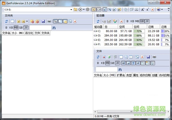Refresh the 驱动器 drives list

[98, 21]
